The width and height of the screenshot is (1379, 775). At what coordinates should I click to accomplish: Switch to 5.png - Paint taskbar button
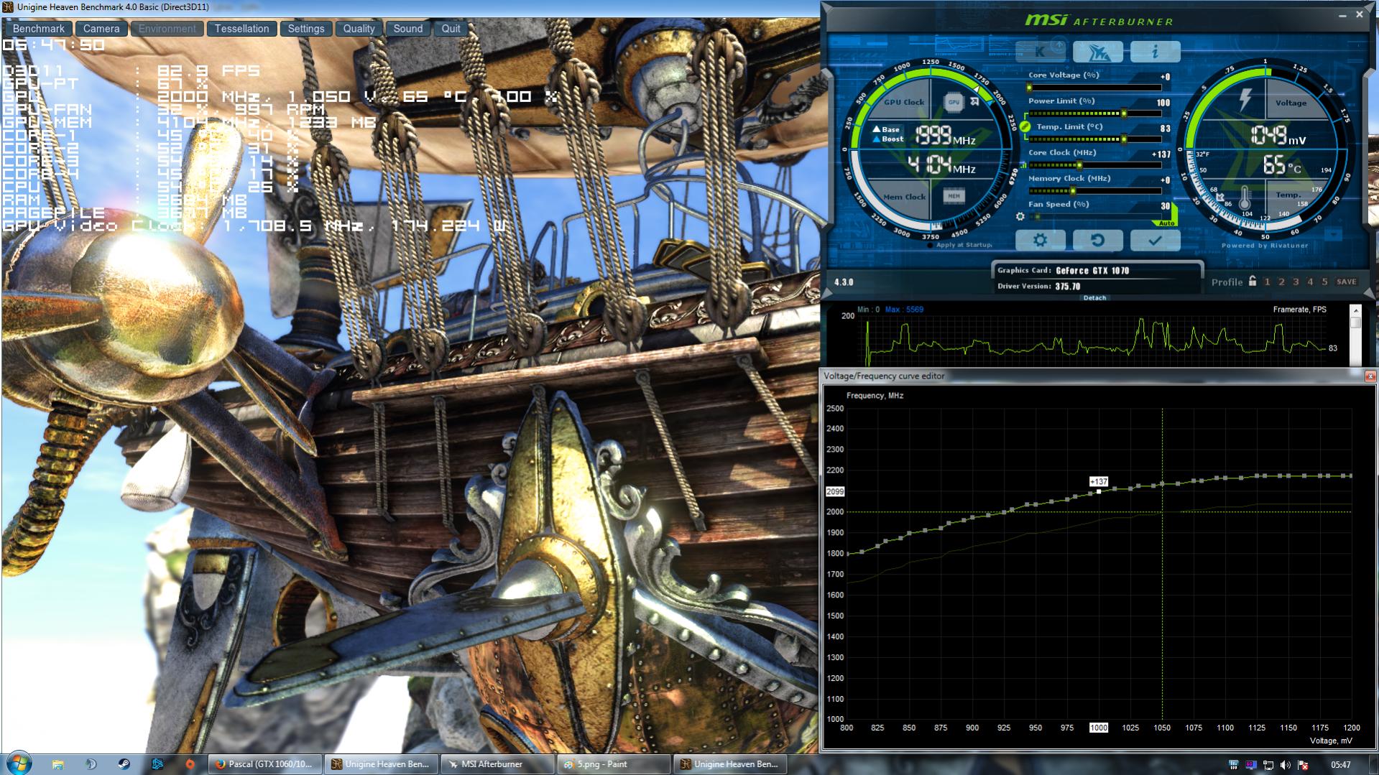[x=614, y=764]
